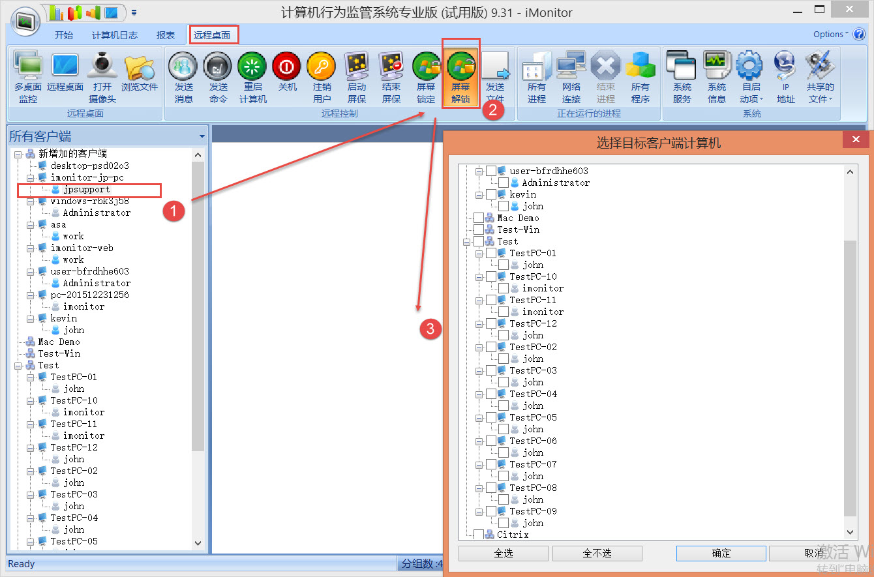Confirm with the 确定 button
Image resolution: width=874 pixels, height=577 pixels.
coord(721,553)
